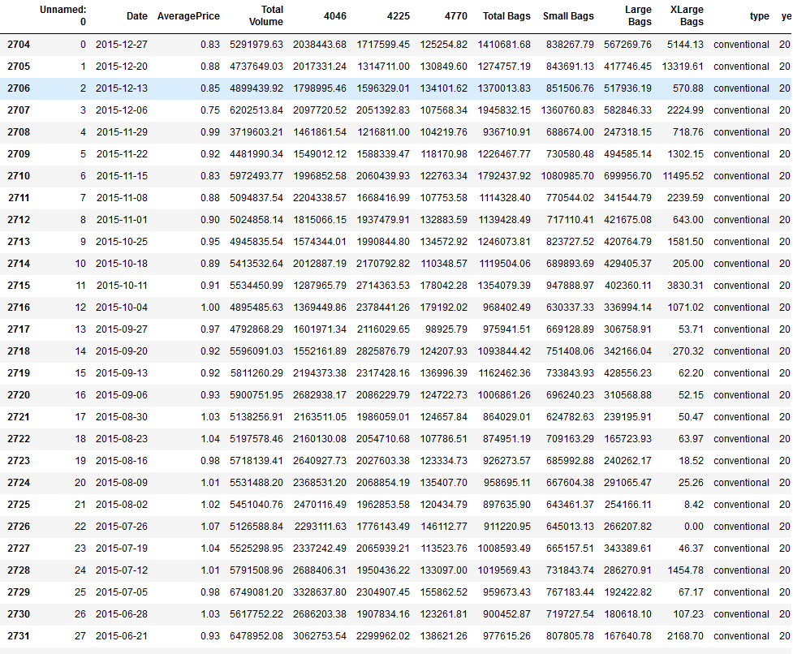Click Small Bags value 1360760.83

pyautogui.click(x=567, y=110)
